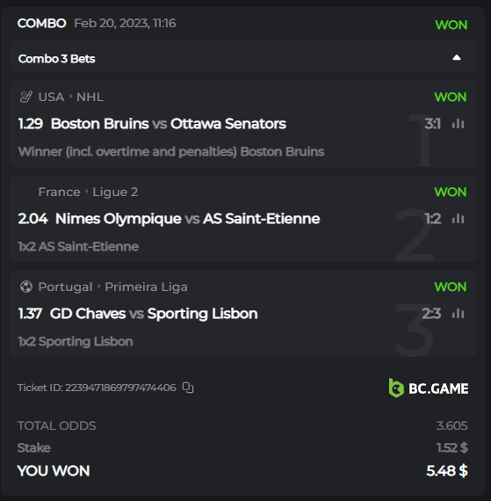The image size is (491, 501).
Task: Open Nimes Olympique vs AS Saint-Etienne match
Action: (188, 219)
